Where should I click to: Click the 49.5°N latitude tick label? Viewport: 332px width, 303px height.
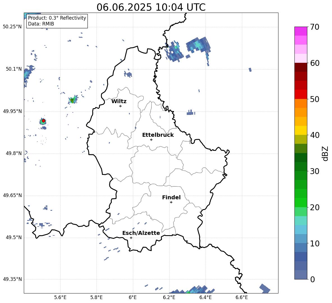coord(14,237)
